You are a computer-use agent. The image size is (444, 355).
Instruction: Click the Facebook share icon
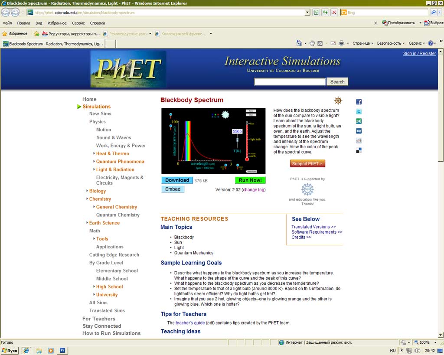click(x=359, y=102)
